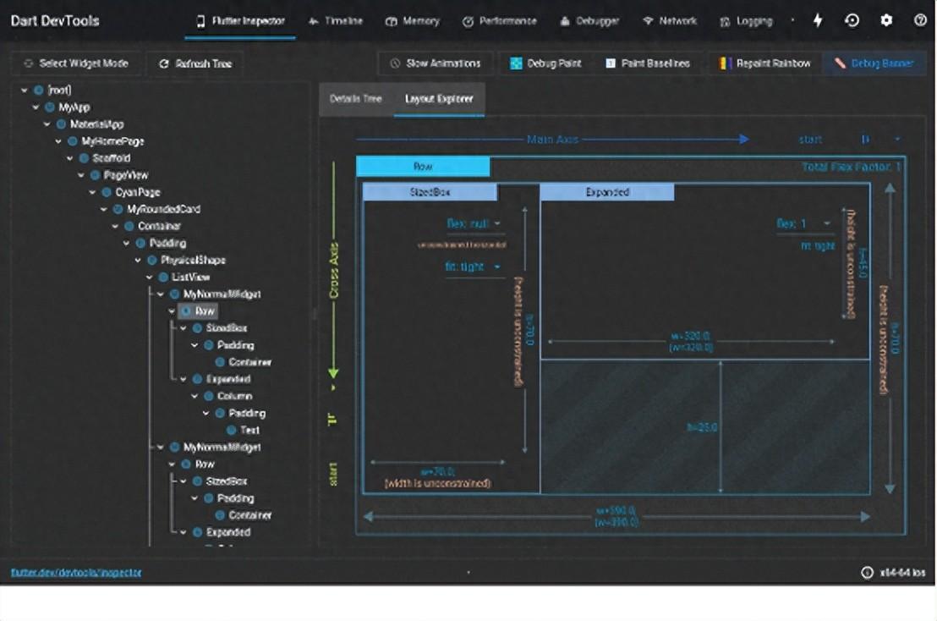Open Main Axis start alignment dropdown

point(850,140)
